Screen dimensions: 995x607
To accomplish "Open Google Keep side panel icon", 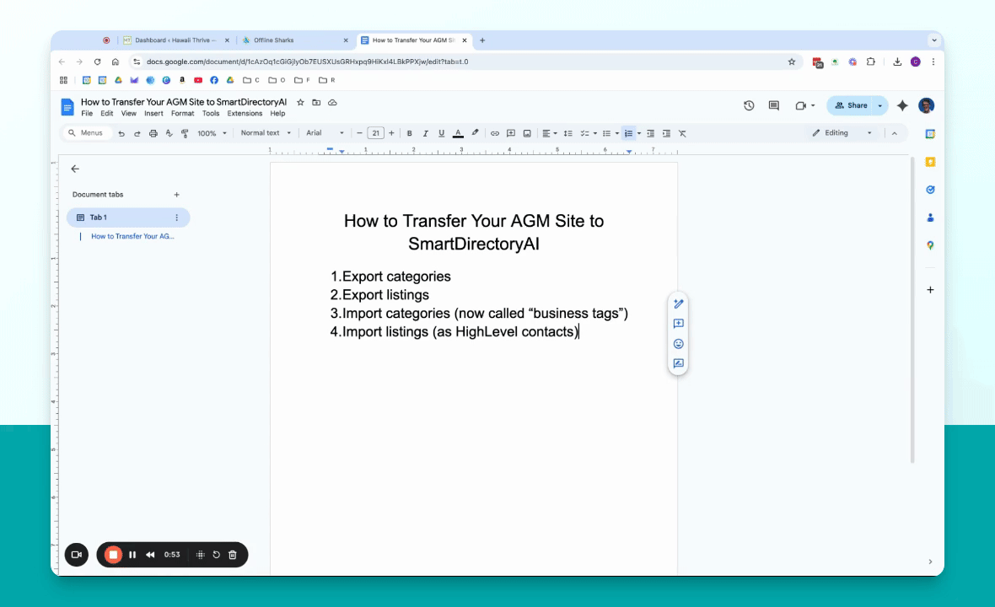I will 930,162.
